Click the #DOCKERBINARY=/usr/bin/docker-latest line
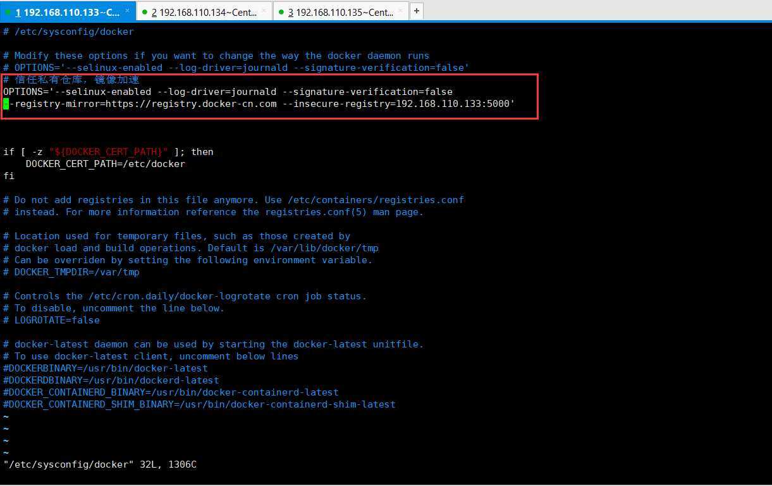 click(106, 368)
